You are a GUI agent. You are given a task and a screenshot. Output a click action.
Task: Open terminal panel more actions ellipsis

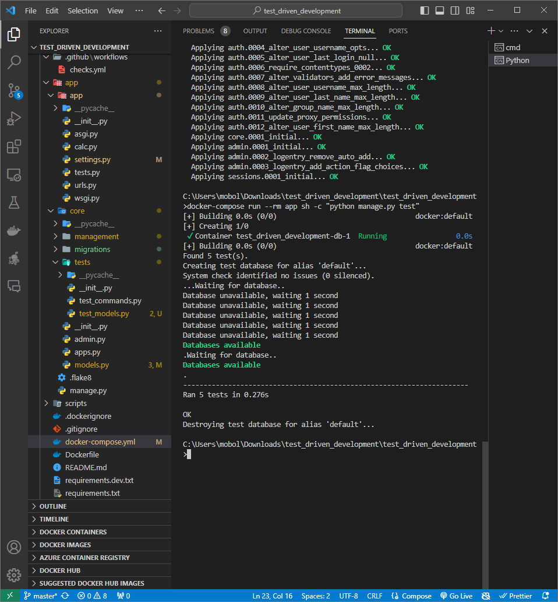pyautogui.click(x=514, y=31)
